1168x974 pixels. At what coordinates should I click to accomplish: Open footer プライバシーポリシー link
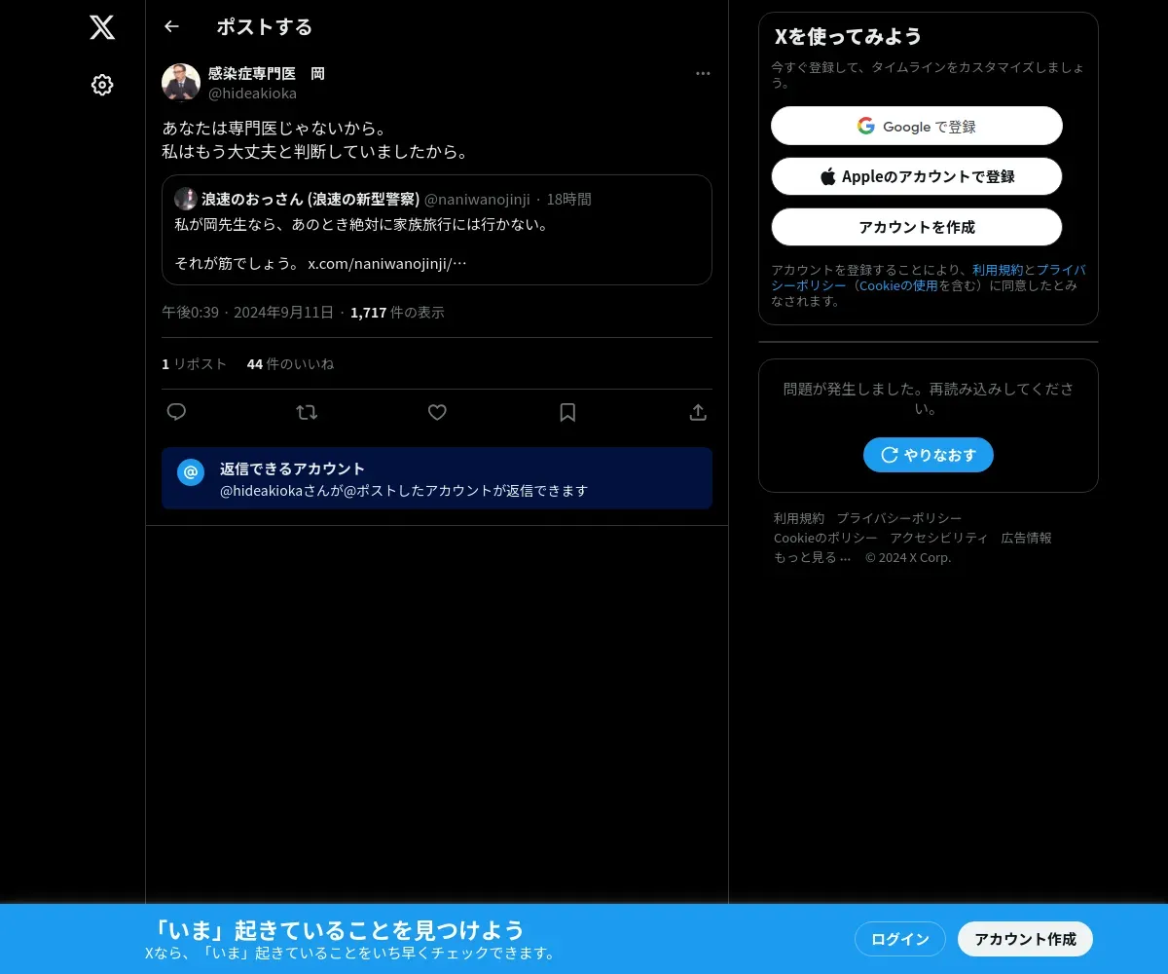pos(899,518)
